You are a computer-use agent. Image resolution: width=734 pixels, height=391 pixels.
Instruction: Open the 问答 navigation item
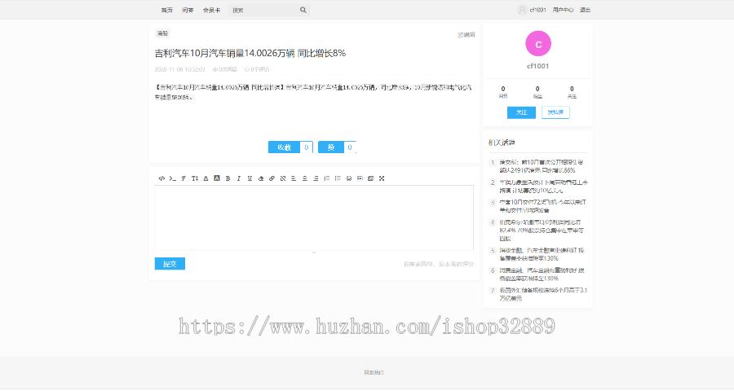click(188, 10)
